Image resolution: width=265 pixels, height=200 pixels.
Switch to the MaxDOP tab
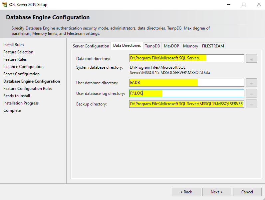(171, 46)
